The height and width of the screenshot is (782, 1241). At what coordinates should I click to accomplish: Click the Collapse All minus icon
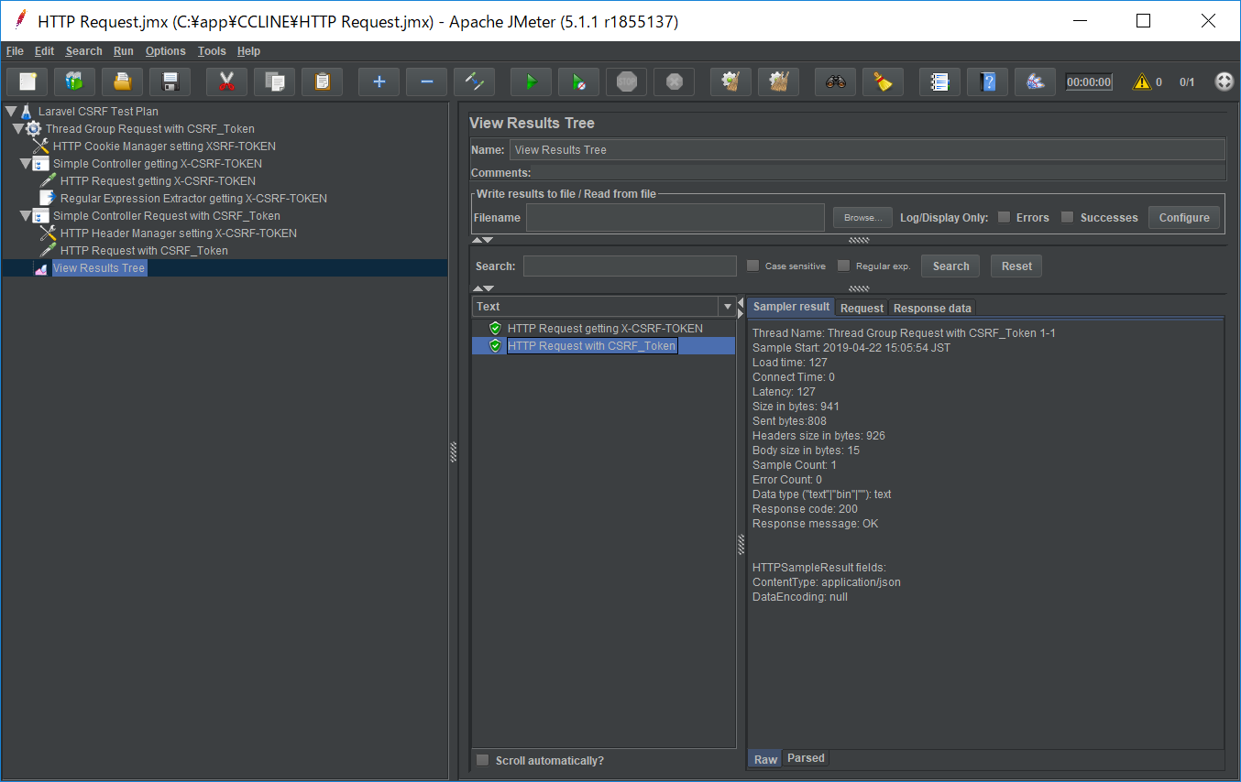[x=426, y=81]
